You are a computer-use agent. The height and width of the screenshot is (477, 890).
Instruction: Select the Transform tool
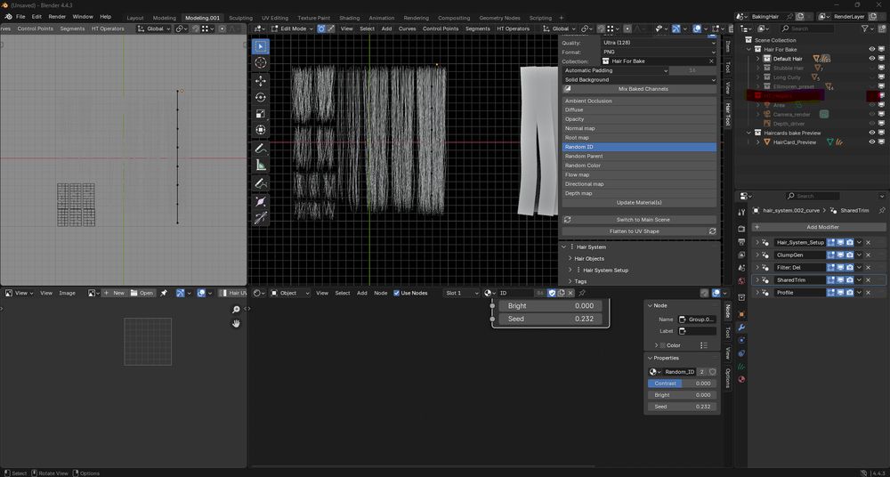coord(261,130)
